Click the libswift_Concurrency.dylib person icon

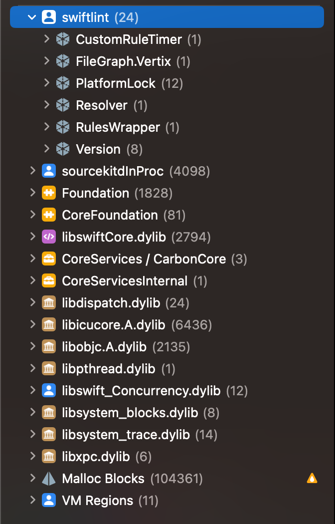[x=49, y=391]
